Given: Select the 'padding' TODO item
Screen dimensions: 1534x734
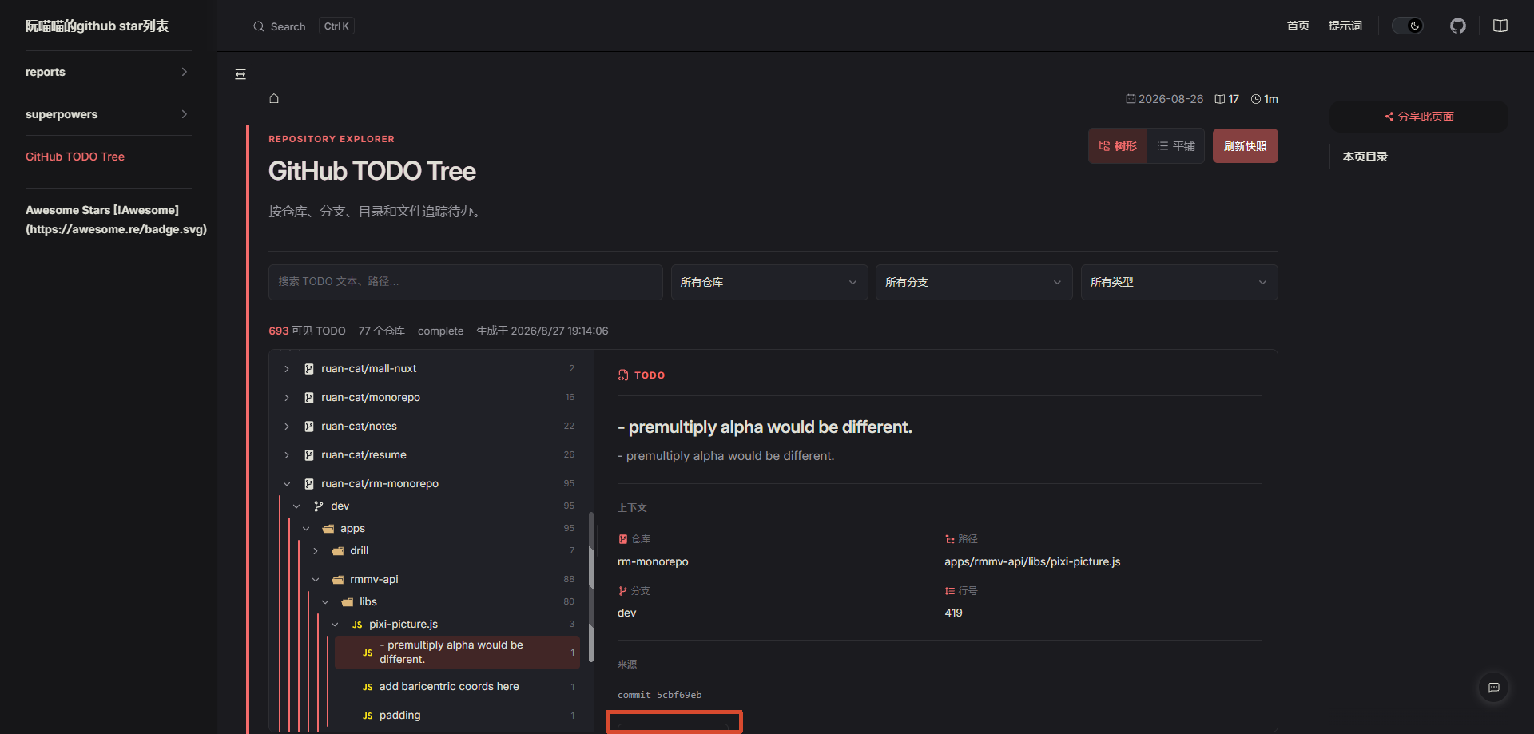Looking at the screenshot, I should point(458,716).
